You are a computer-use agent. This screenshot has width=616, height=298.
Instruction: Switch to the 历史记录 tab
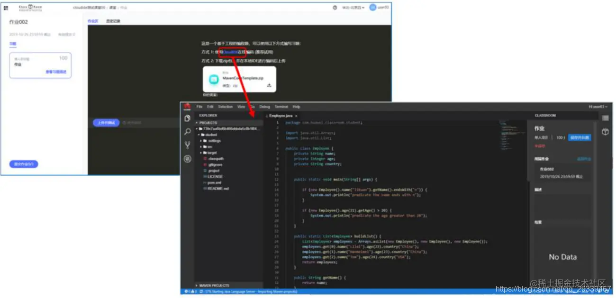[x=113, y=21]
